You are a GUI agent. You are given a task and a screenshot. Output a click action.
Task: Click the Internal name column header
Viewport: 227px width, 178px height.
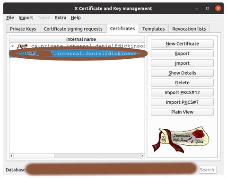pyautogui.click(x=77, y=39)
